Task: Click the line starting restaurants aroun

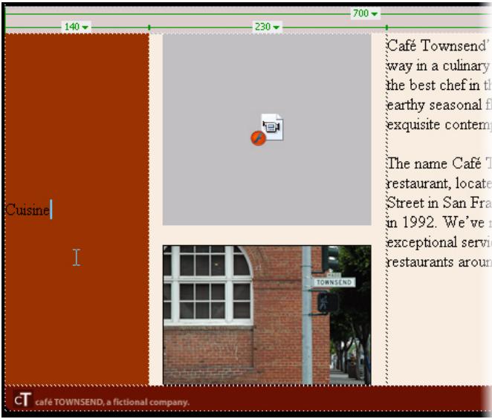Action: tap(438, 262)
